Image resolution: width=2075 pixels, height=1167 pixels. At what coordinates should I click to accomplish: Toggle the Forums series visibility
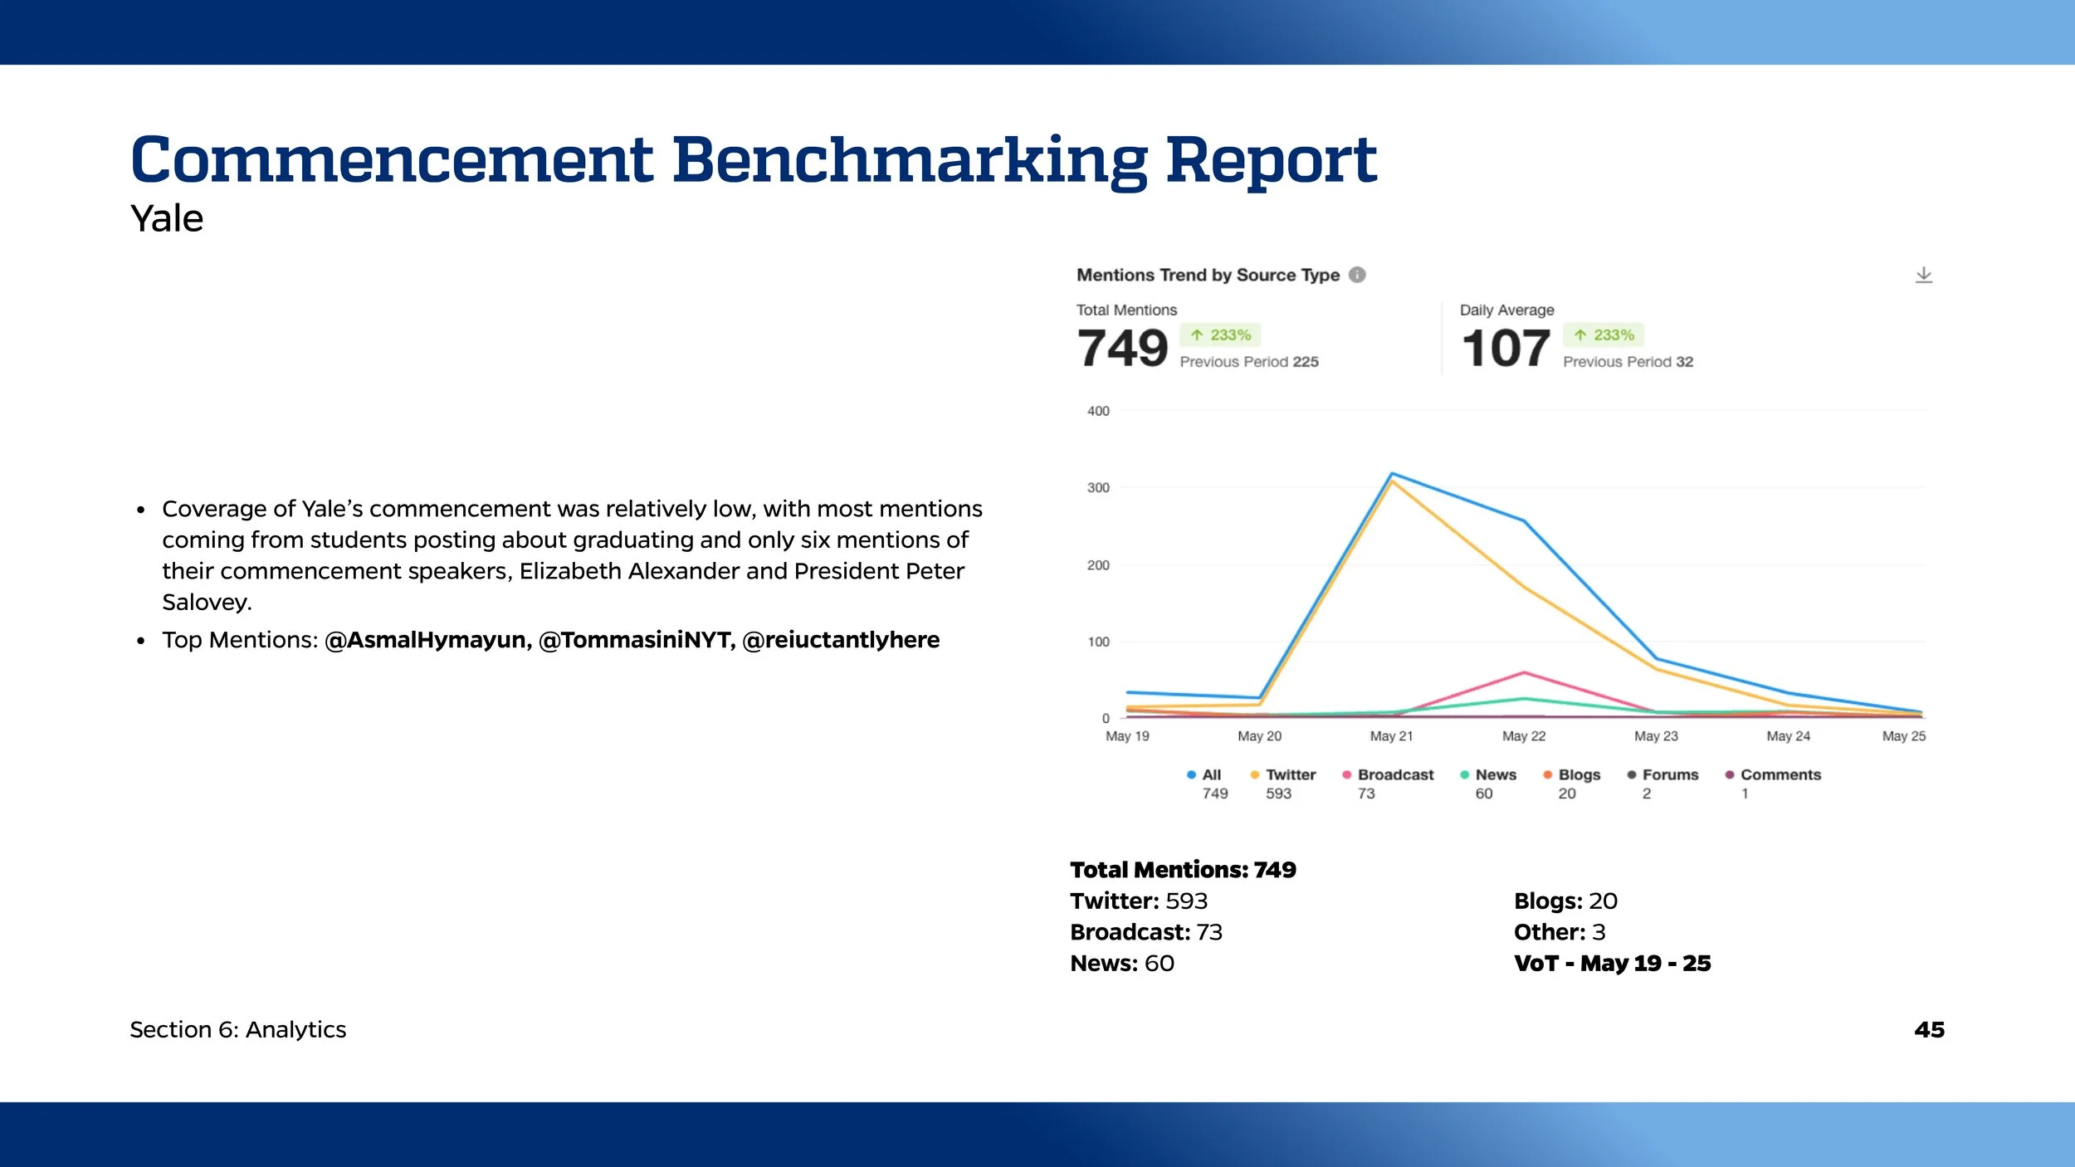click(x=1667, y=774)
